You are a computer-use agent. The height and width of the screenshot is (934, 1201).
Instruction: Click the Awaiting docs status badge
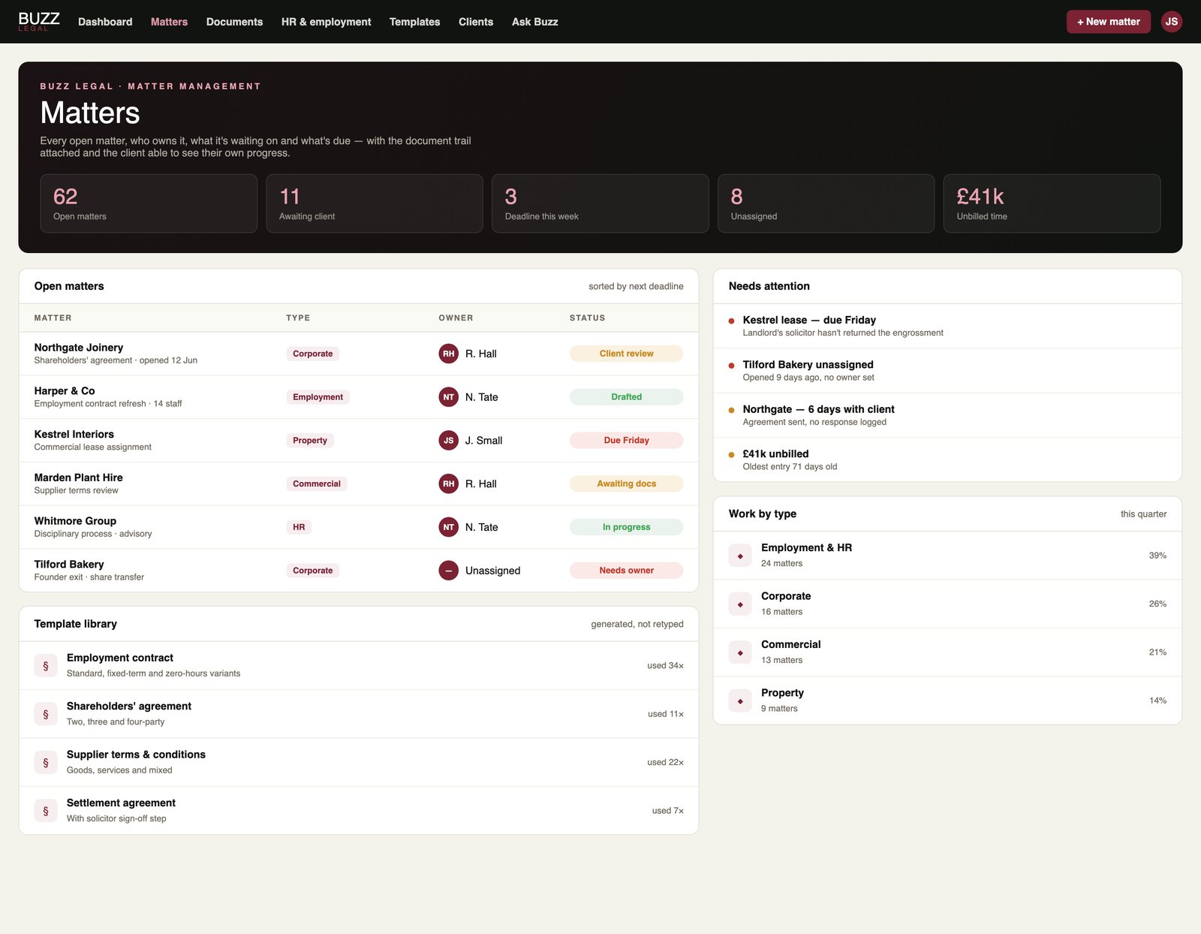[626, 484]
